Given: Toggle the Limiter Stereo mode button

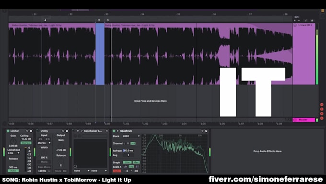Looking at the screenshot, I should [x=26, y=143].
